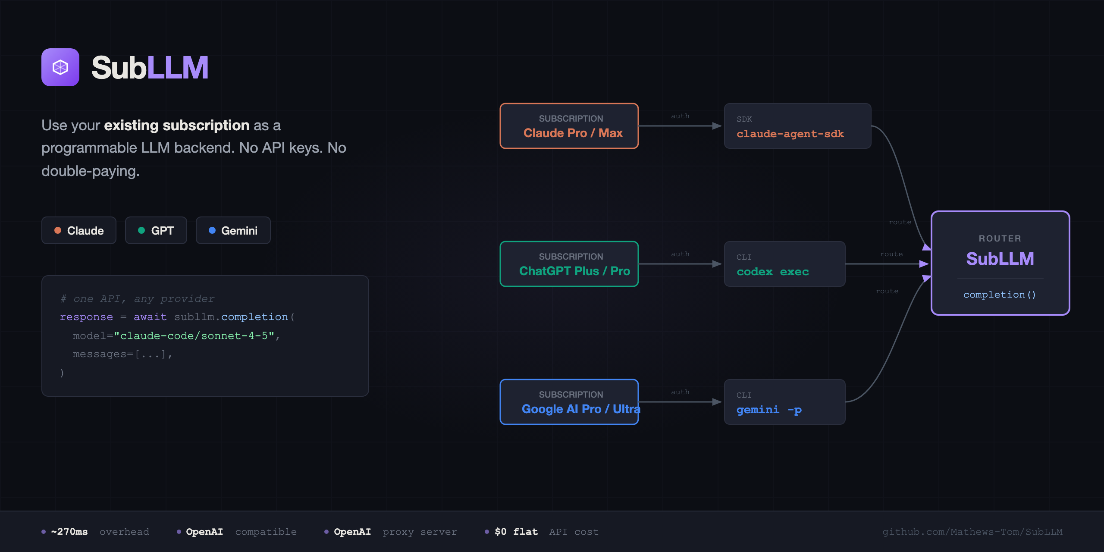
Task: Click the ROUTER heading label
Action: click(1000, 238)
